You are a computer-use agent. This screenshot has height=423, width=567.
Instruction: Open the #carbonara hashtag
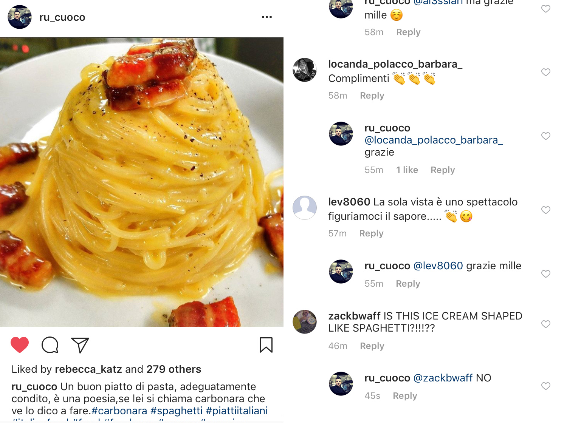click(x=119, y=411)
